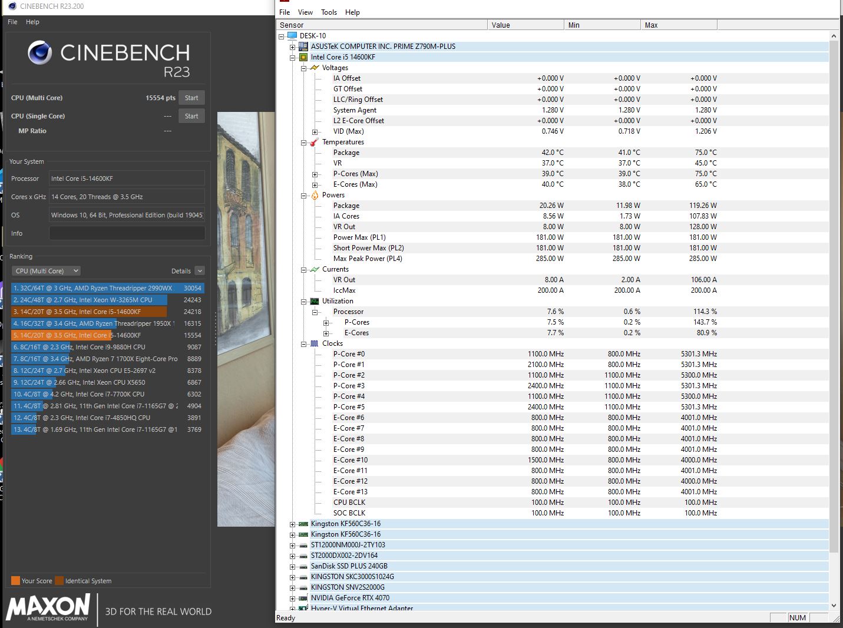Click the Clocks pulse icon

tap(315, 343)
